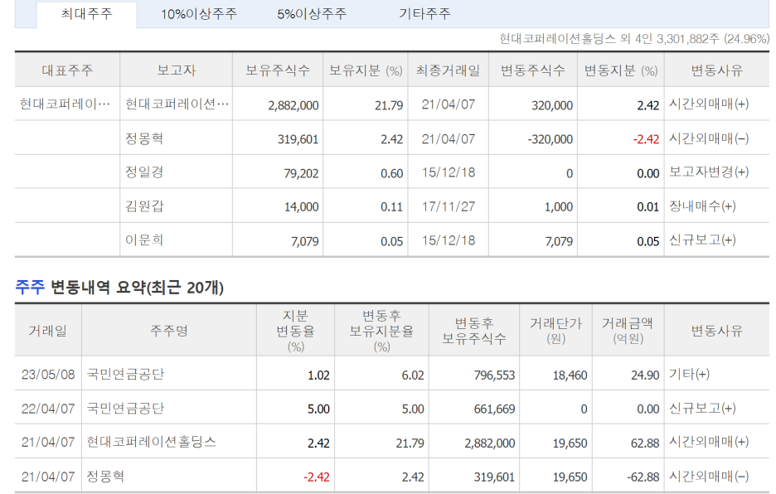This screenshot has width=776, height=494.
Task: Click the holdings value 661,669
Action: point(494,409)
